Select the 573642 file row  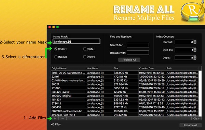[125, 103]
